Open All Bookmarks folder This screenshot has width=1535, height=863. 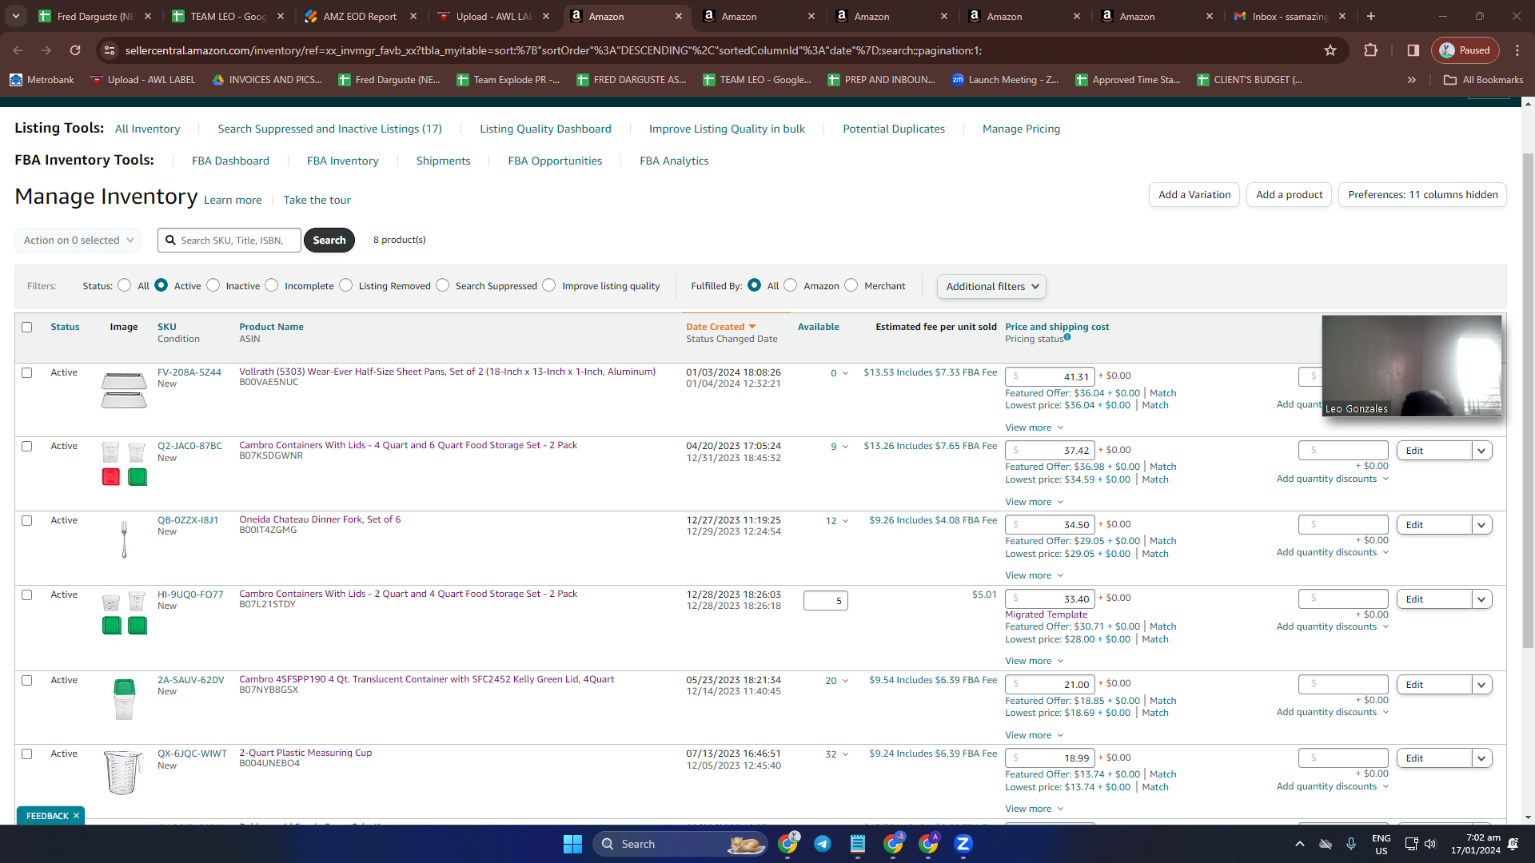pyautogui.click(x=1483, y=80)
